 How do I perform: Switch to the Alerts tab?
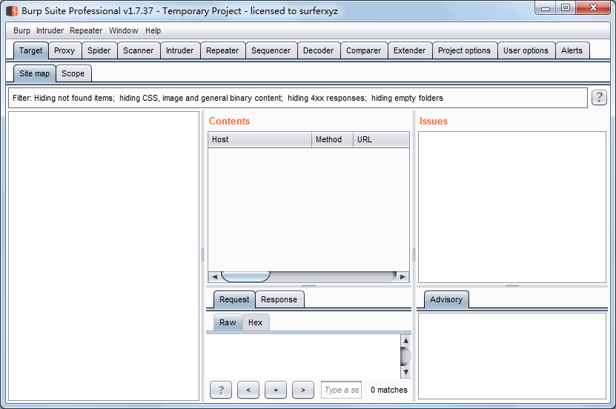572,50
